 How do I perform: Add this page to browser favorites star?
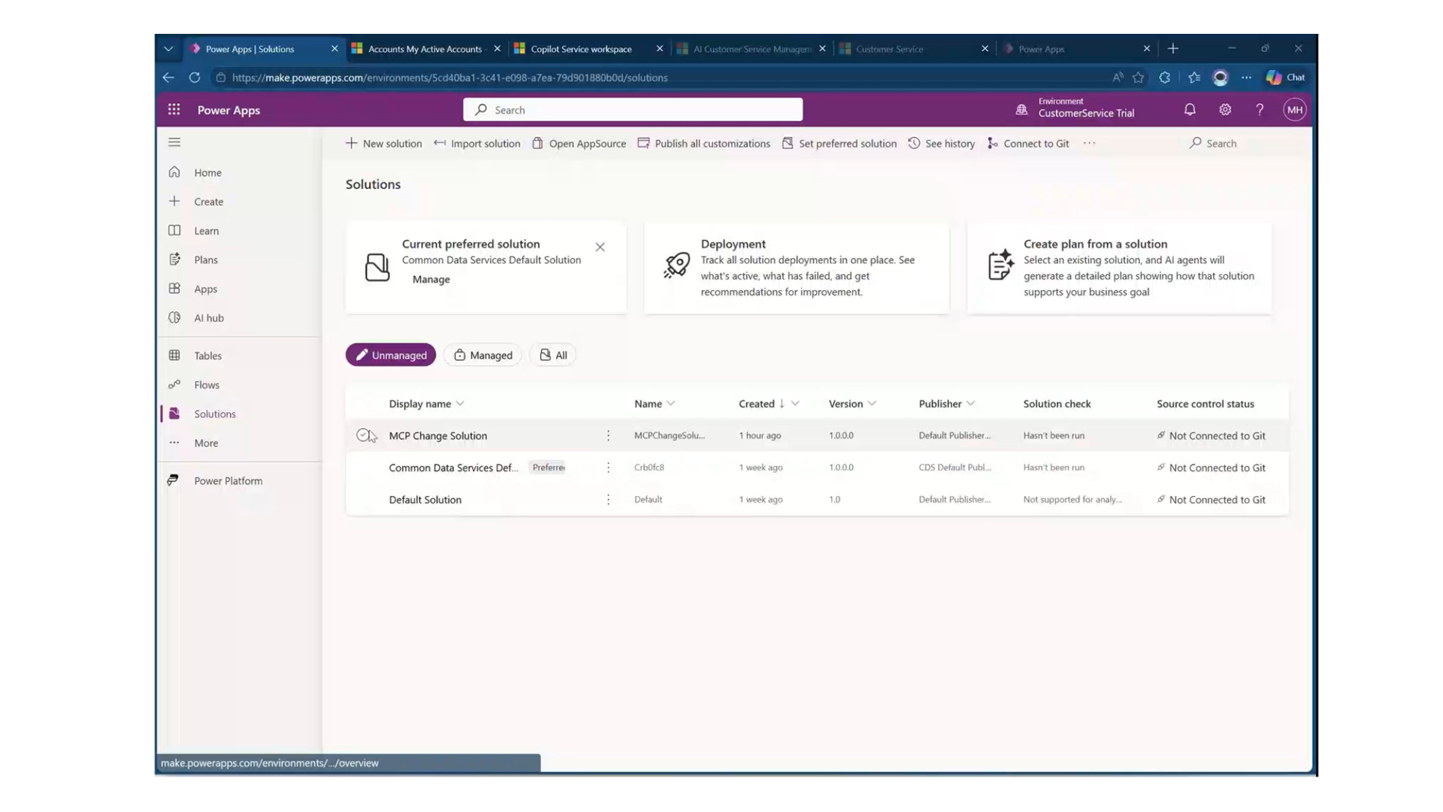coord(1139,77)
